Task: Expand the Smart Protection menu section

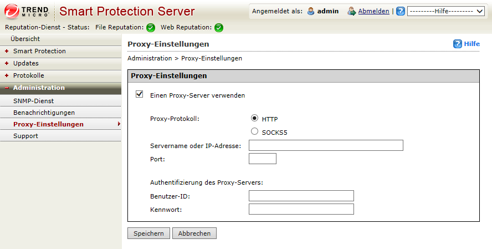Action: tap(39, 51)
